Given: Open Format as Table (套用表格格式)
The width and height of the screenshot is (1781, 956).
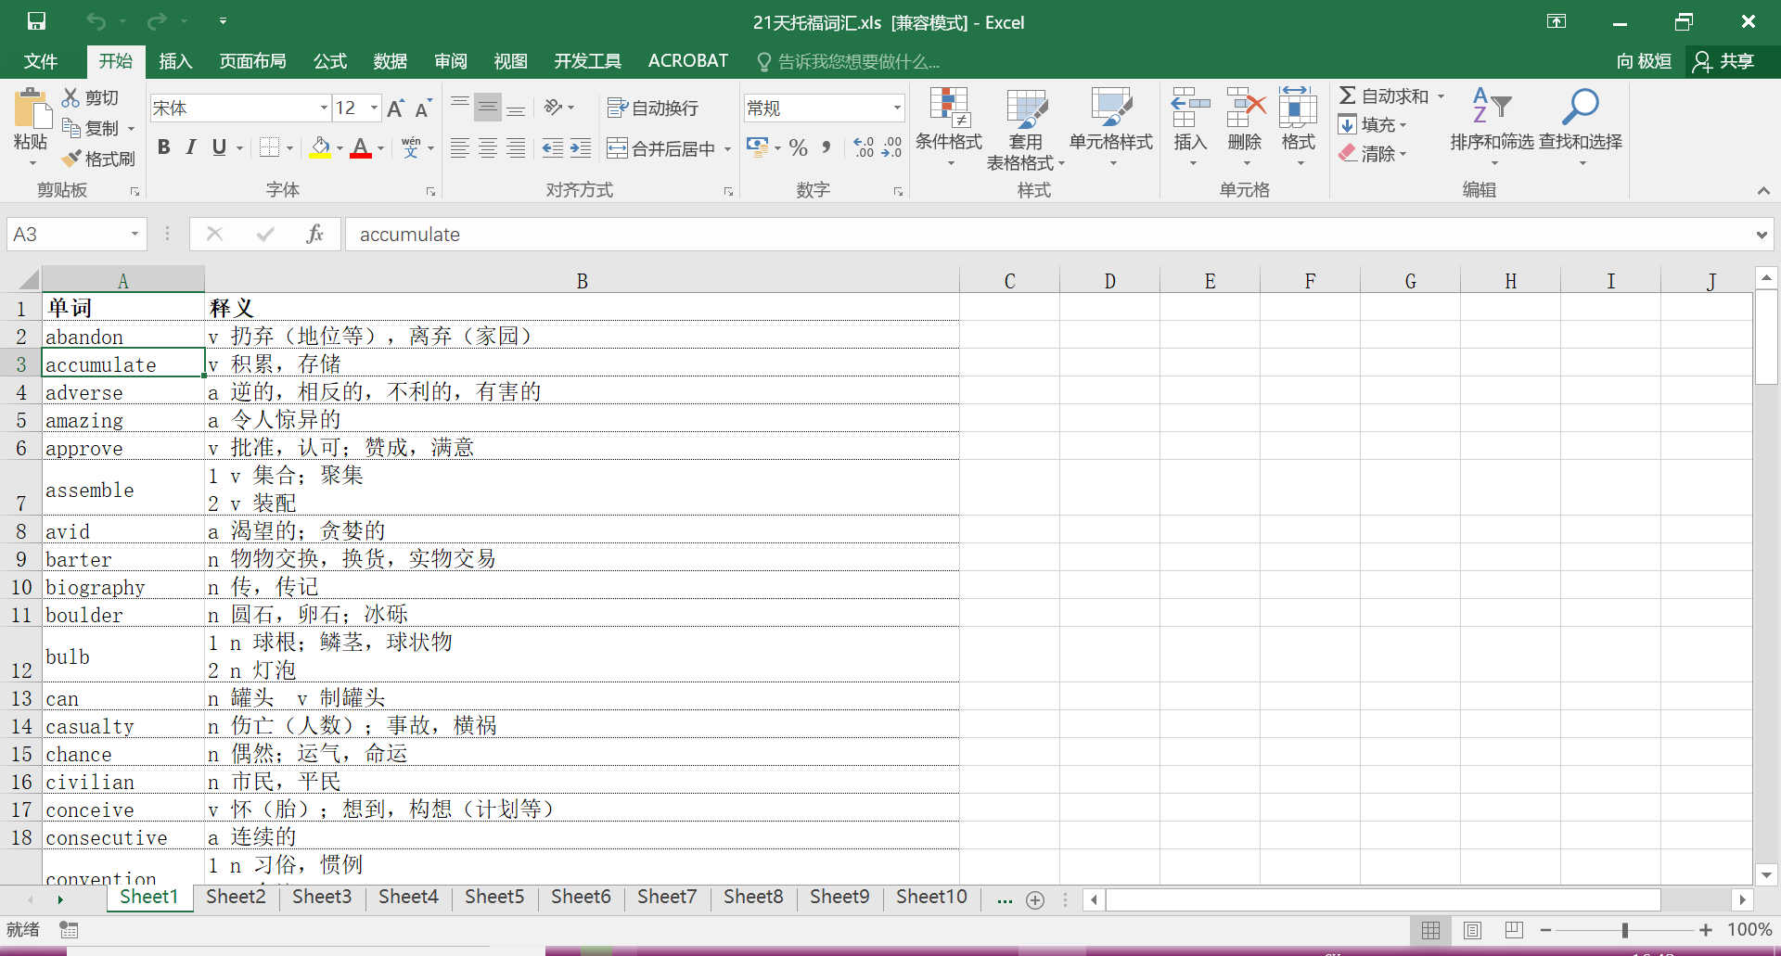Looking at the screenshot, I should pos(1025,128).
